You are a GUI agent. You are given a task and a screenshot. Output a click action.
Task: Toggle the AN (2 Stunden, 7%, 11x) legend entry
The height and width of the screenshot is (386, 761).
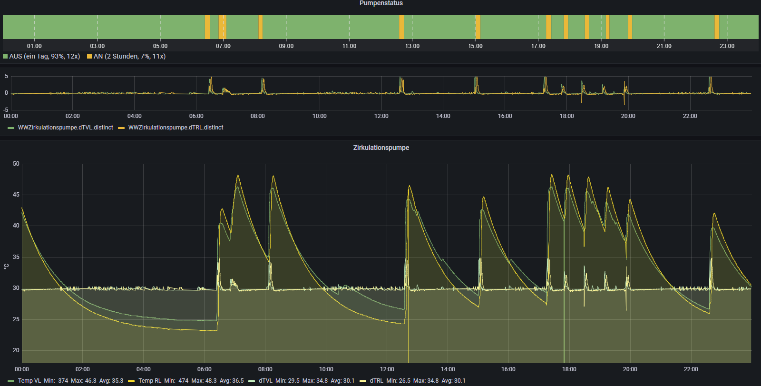tap(129, 56)
